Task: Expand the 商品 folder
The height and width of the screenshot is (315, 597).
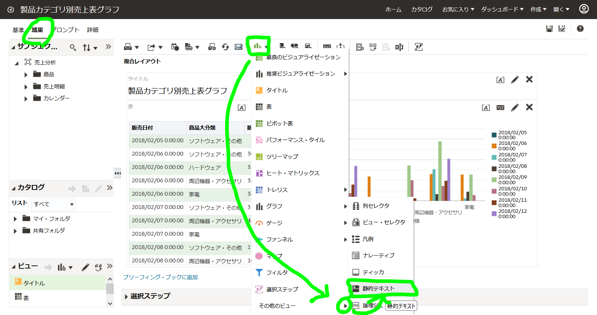Action: pos(26,75)
